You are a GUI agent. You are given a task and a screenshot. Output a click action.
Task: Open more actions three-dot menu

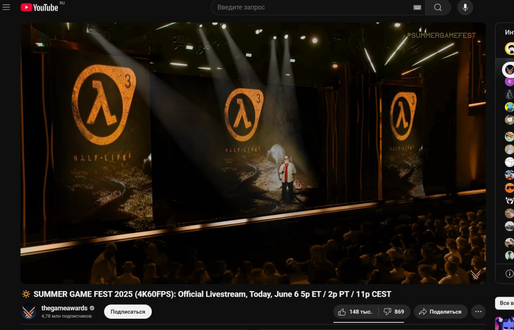[478, 312]
